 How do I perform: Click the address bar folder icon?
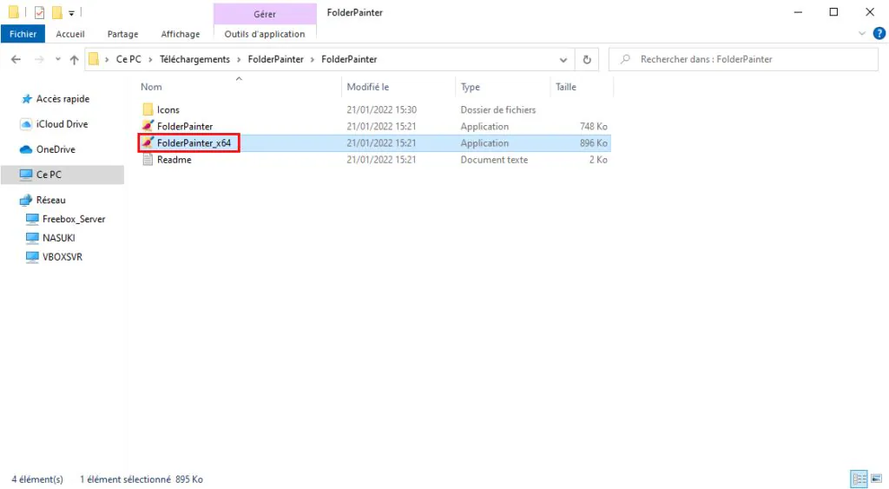click(x=94, y=59)
